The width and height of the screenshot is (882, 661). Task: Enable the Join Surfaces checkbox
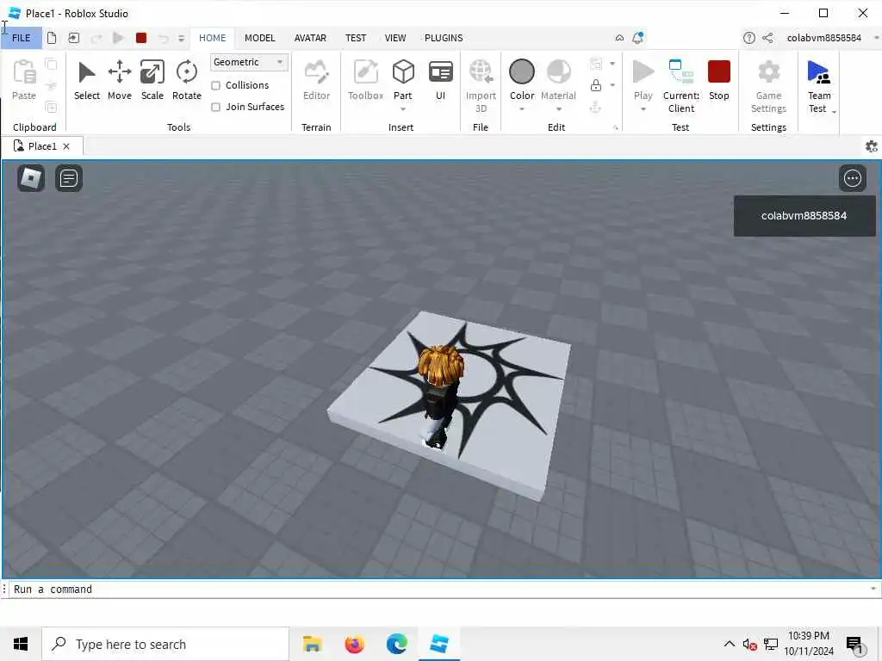(215, 107)
